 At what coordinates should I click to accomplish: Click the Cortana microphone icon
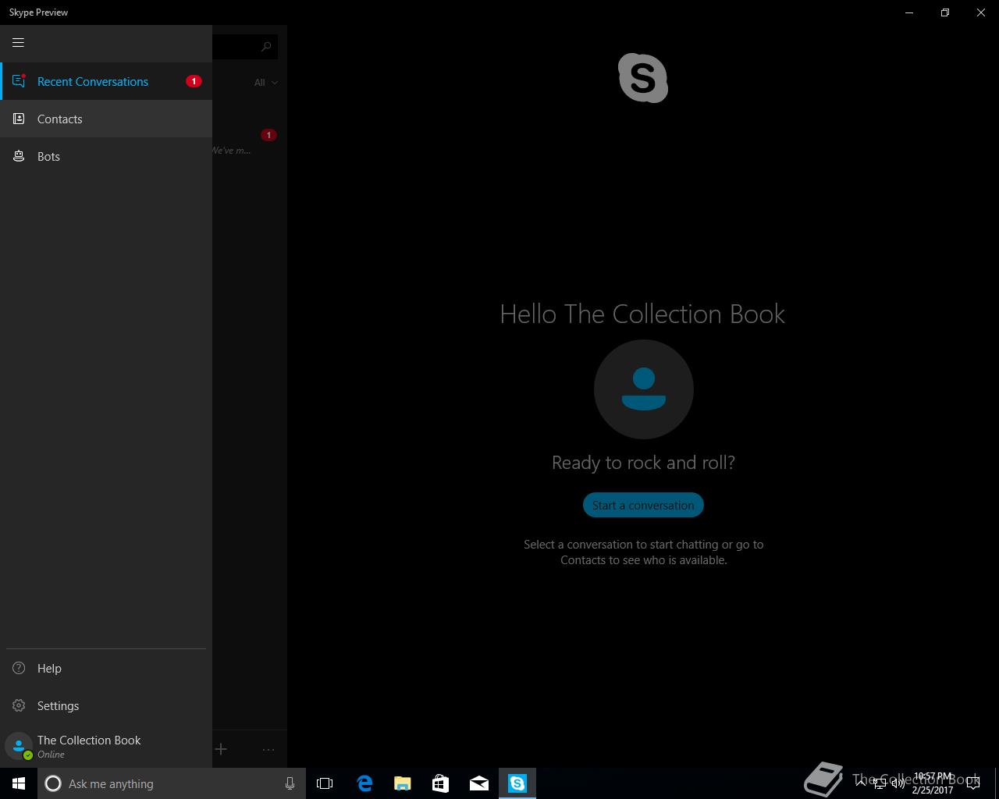click(x=290, y=783)
